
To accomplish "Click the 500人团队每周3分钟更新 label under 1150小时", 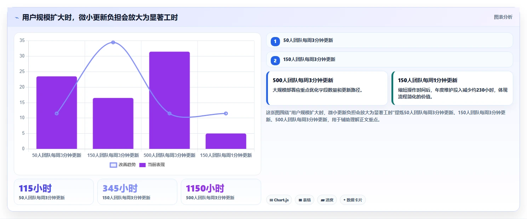I will (x=210, y=198).
